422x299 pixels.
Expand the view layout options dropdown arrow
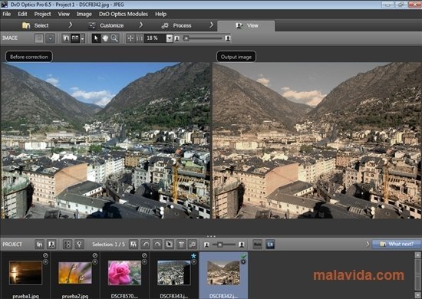(83, 38)
